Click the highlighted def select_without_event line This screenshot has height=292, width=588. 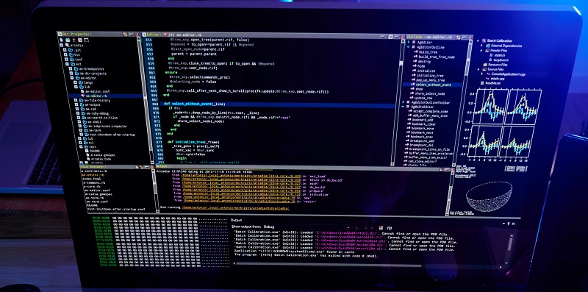(x=279, y=104)
